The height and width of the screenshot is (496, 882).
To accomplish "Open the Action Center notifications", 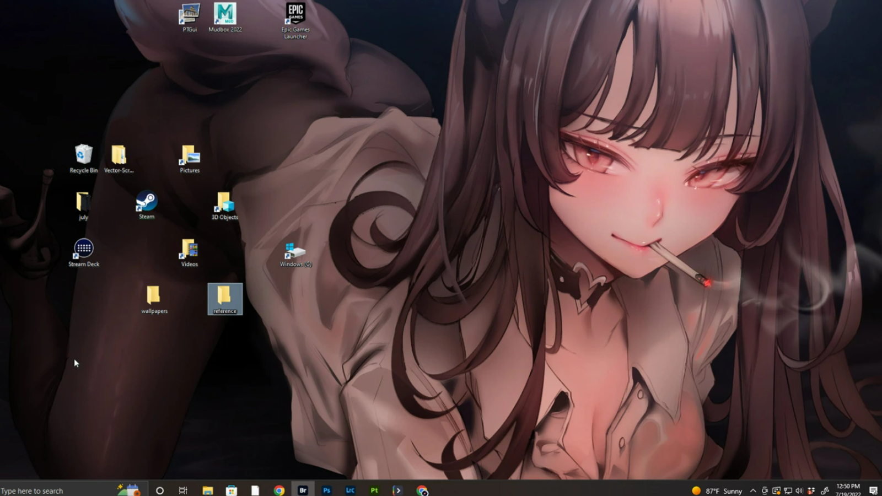I will (x=873, y=490).
